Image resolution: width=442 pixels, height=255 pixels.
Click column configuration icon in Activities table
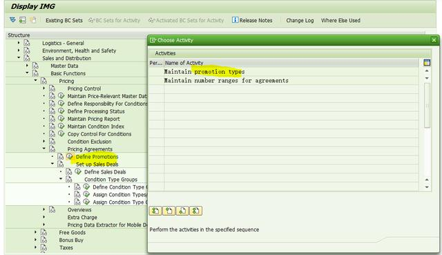[x=427, y=63]
